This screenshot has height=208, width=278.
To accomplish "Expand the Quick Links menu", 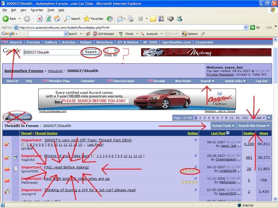I will (235, 81).
